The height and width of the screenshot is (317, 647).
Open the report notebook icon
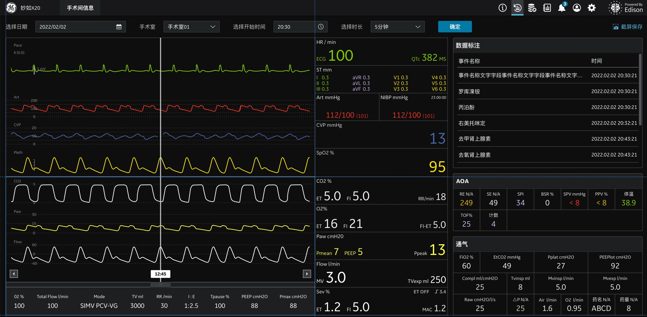(x=547, y=8)
